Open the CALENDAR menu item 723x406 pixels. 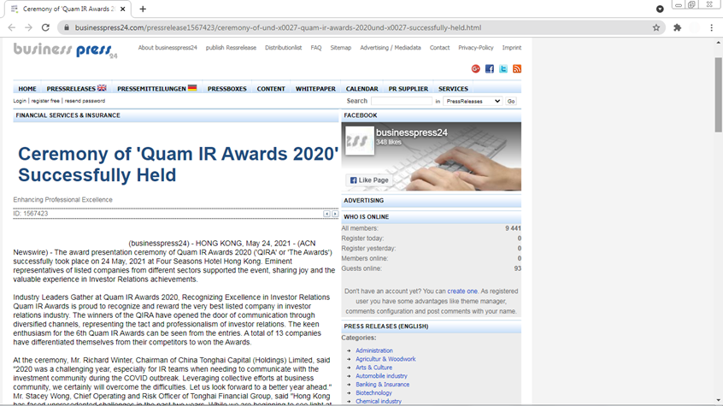362,89
